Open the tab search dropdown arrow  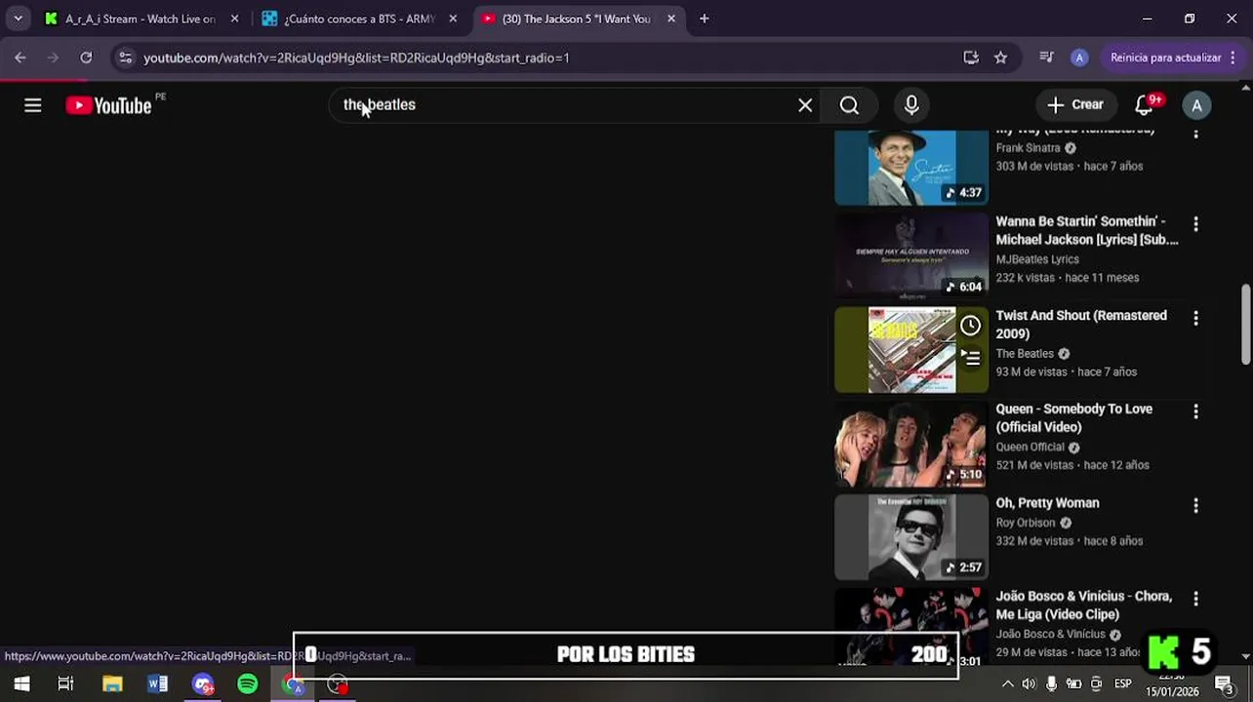[18, 19]
